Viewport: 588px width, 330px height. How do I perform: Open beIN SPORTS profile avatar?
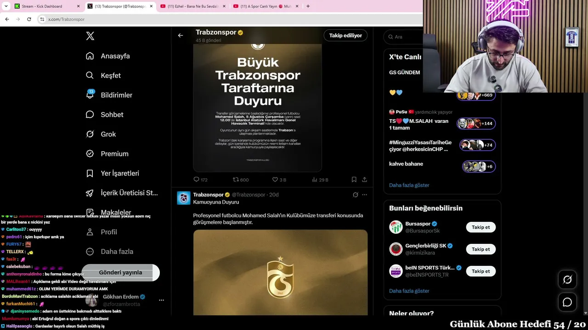[396, 271]
